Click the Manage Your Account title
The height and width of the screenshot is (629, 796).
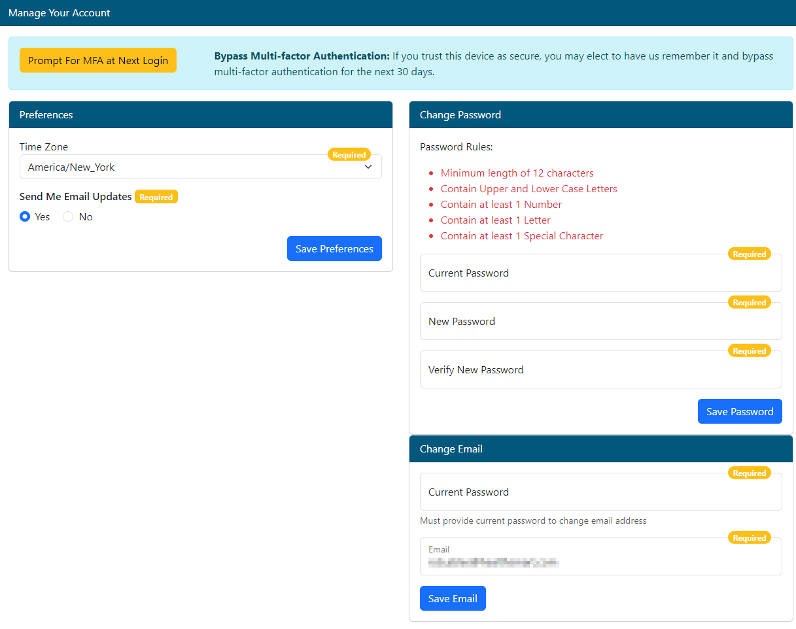[60, 13]
